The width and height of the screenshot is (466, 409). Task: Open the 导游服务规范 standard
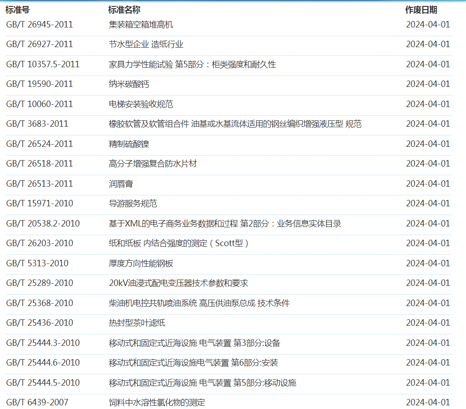pyautogui.click(x=132, y=204)
